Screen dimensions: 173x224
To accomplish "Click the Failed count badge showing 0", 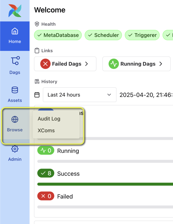I will [46, 196].
